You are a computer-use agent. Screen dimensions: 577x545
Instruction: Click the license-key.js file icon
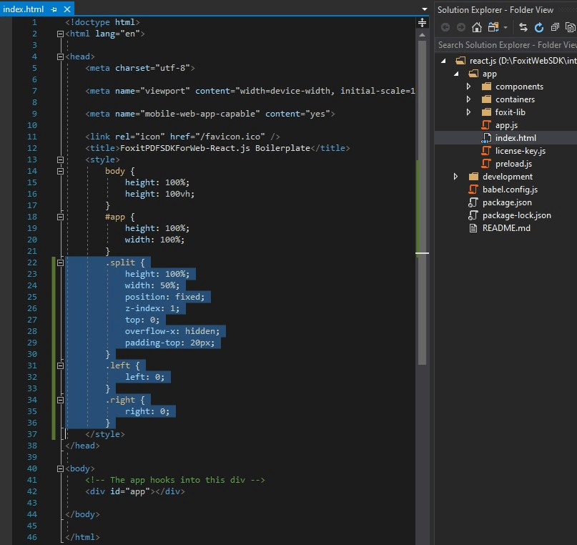pyautogui.click(x=486, y=151)
